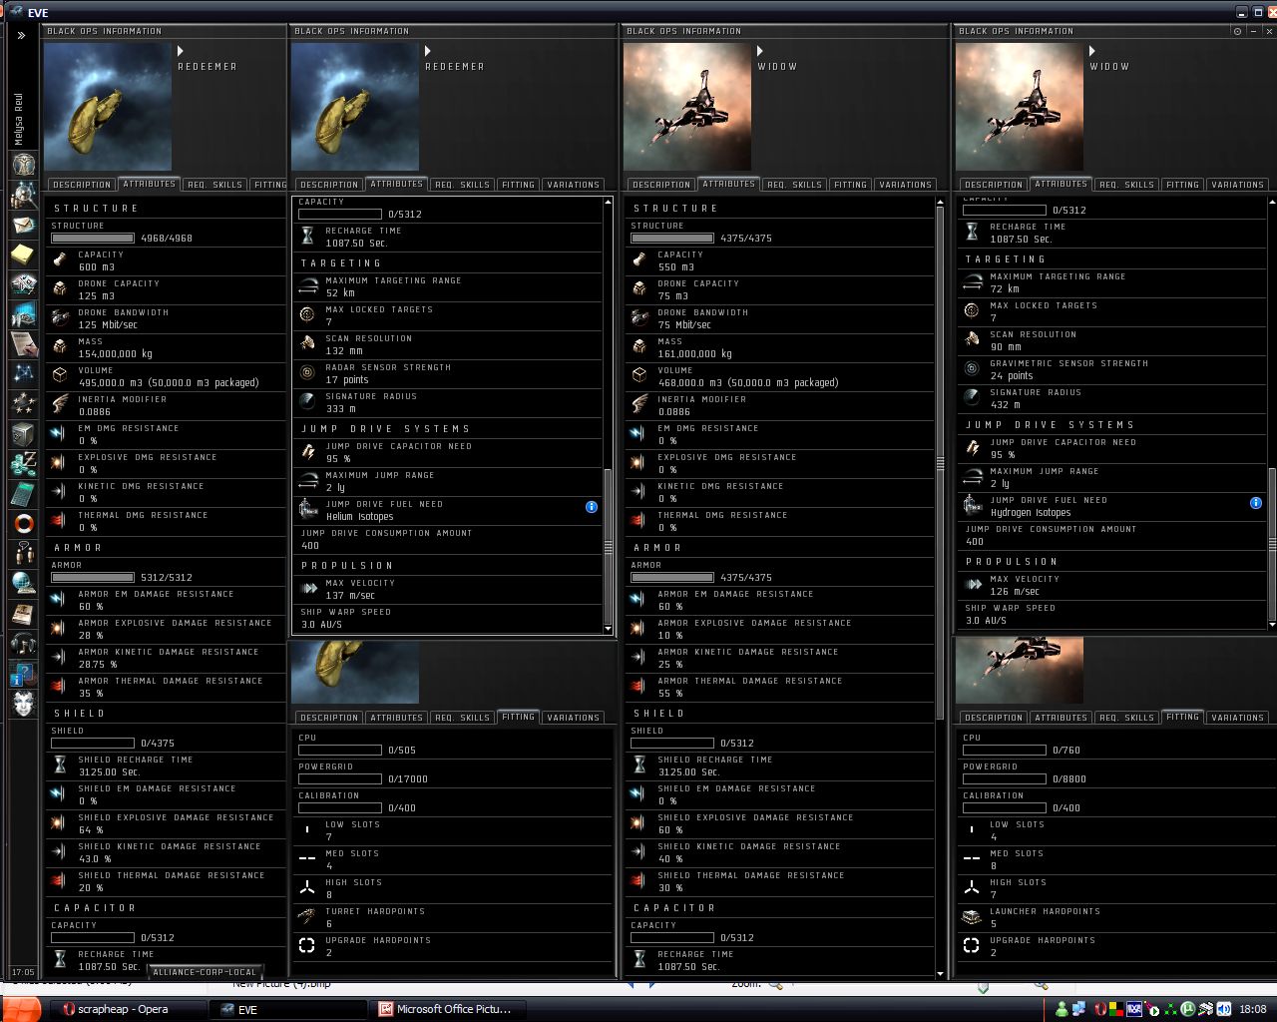Switch to scrapheap - Opera taskbar button
Viewport: 1277px width, 1022px height.
coord(129,1009)
